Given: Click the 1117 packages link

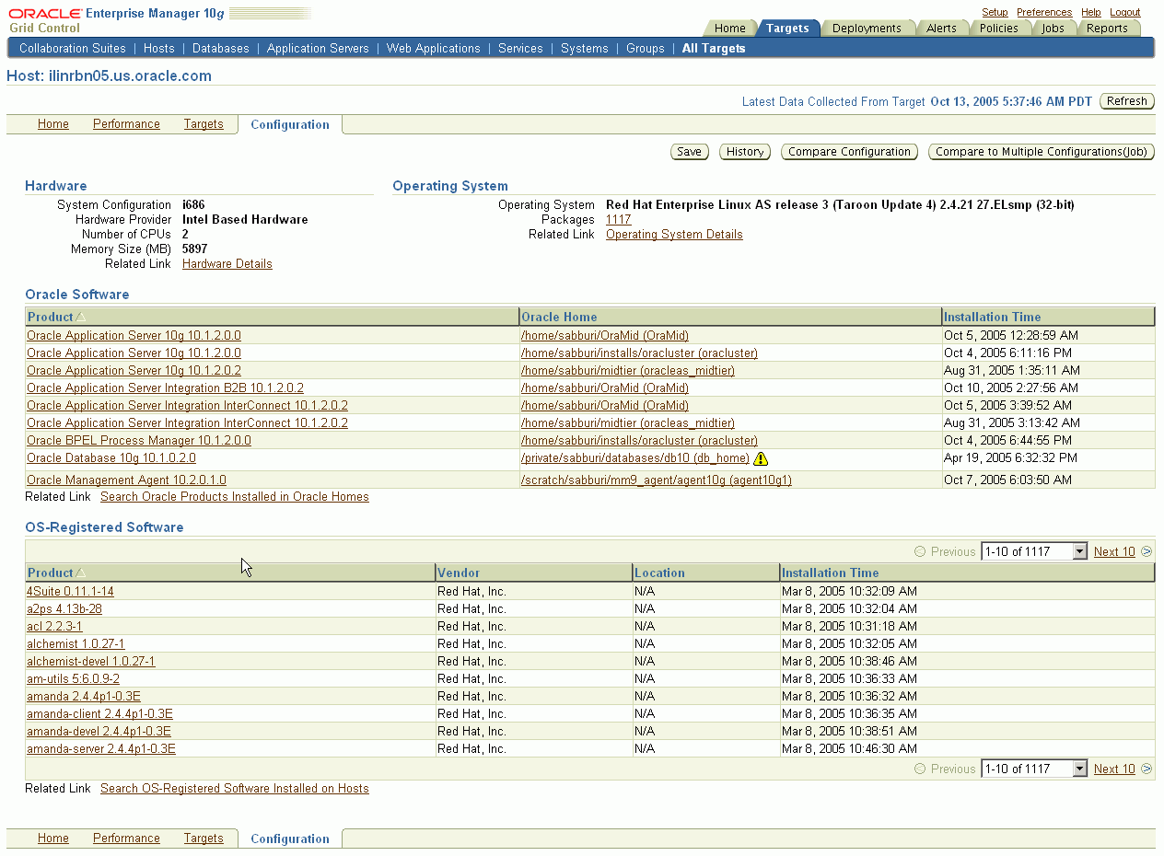Looking at the screenshot, I should tap(618, 219).
